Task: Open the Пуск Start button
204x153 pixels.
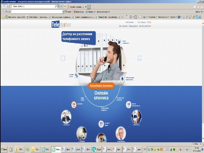Action: (4, 150)
